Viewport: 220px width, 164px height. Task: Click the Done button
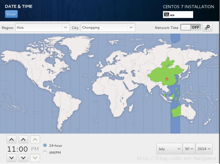tap(11, 14)
